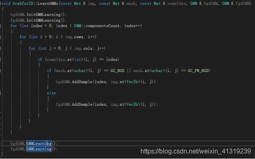
Task: Click index++ in the outer for loop
Action: tap(132, 26)
